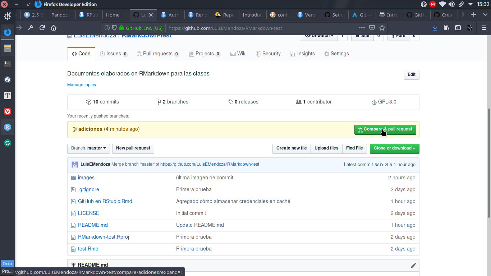
Task: Bookmark this page with the star
Action: [382, 28]
